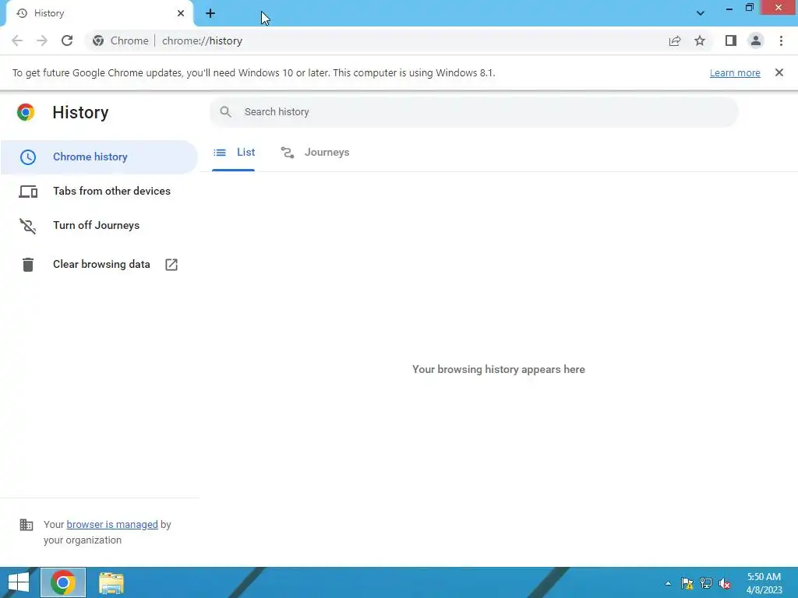Open a new tab with the plus icon

(210, 13)
